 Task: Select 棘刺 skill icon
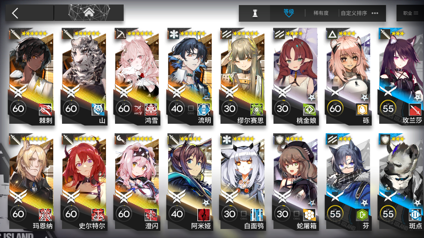coord(45,109)
